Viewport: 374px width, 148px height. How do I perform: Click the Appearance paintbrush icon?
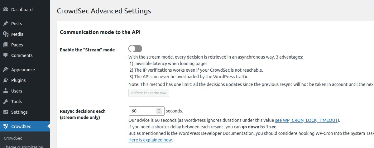(x=6, y=70)
